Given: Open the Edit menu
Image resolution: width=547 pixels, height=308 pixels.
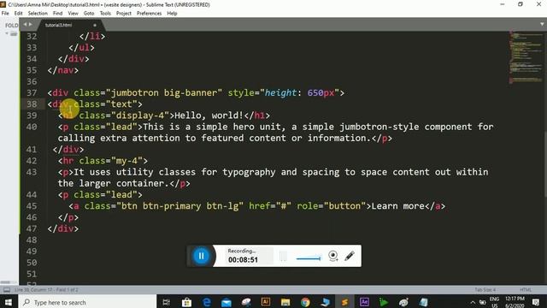Looking at the screenshot, I should pyautogui.click(x=19, y=14).
